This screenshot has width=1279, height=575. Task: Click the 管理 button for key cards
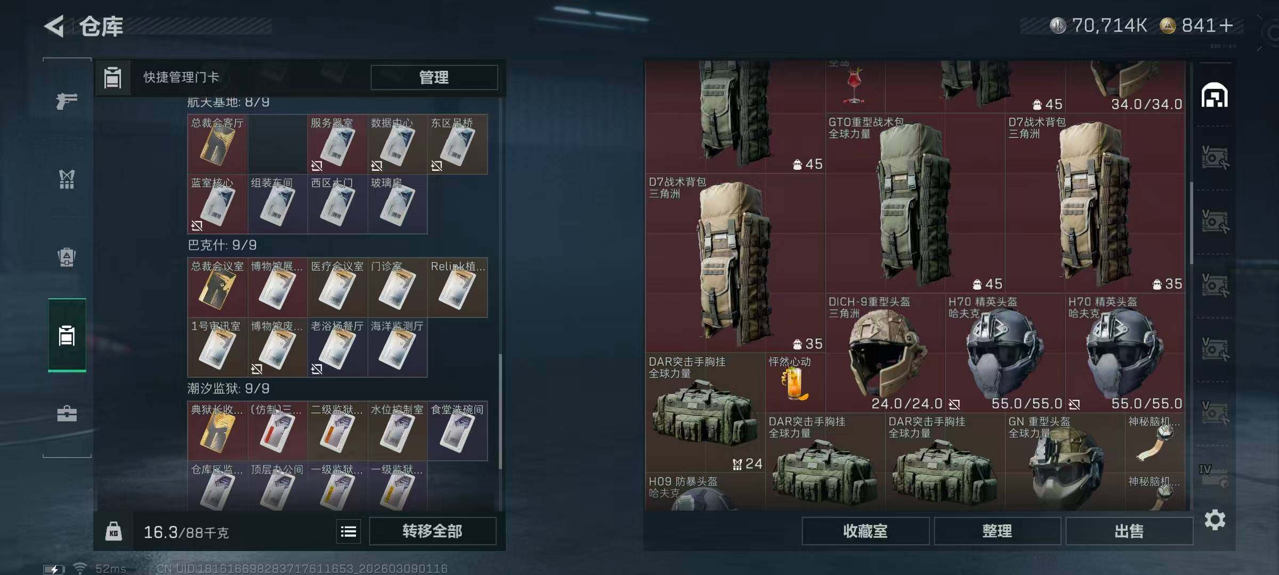(434, 78)
